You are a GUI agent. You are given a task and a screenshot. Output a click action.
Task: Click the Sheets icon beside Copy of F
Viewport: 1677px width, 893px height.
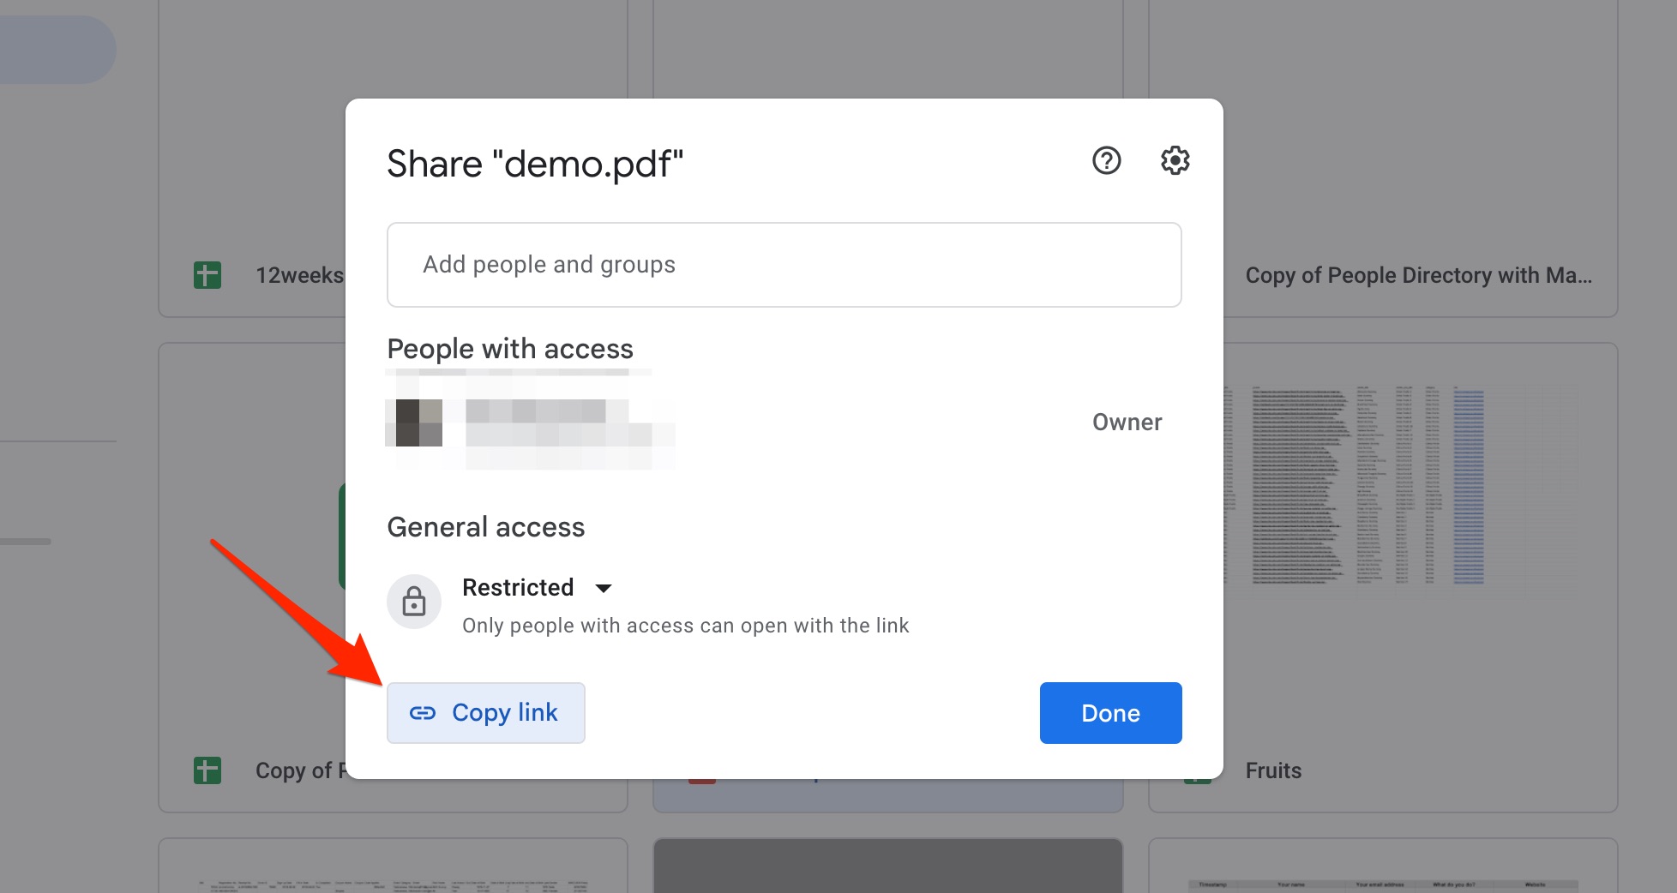click(x=207, y=770)
